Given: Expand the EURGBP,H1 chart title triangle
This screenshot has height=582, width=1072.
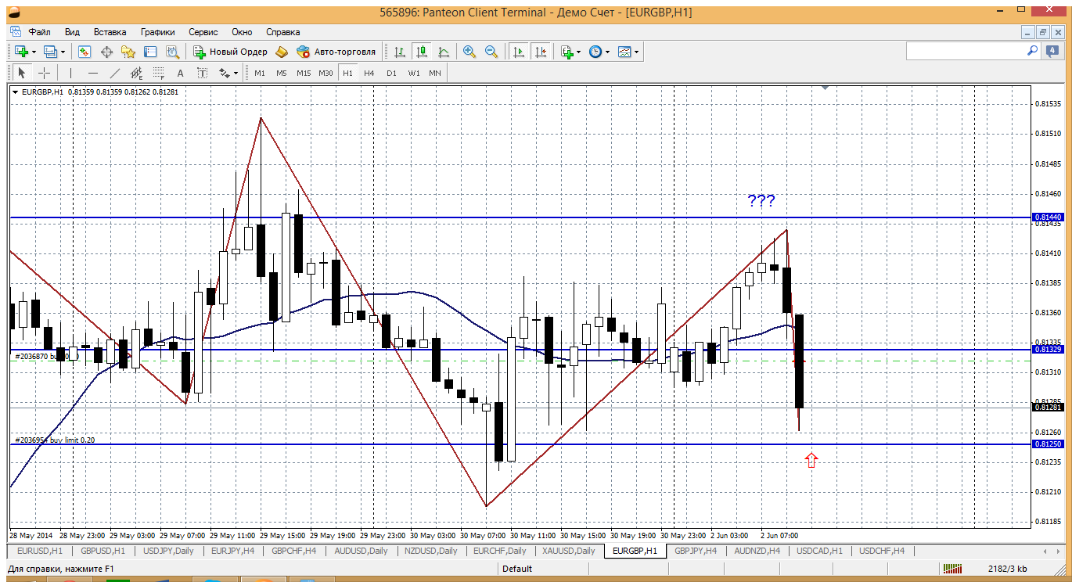Looking at the screenshot, I should [x=15, y=92].
